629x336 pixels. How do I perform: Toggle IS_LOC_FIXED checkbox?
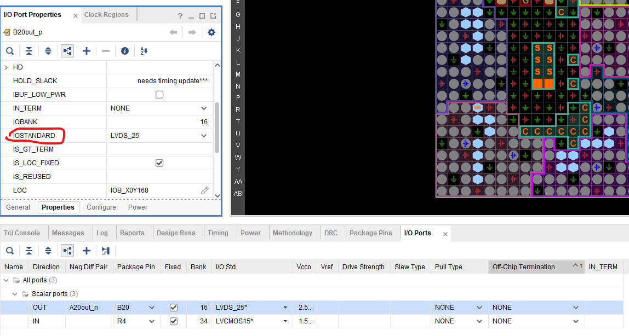click(x=159, y=163)
